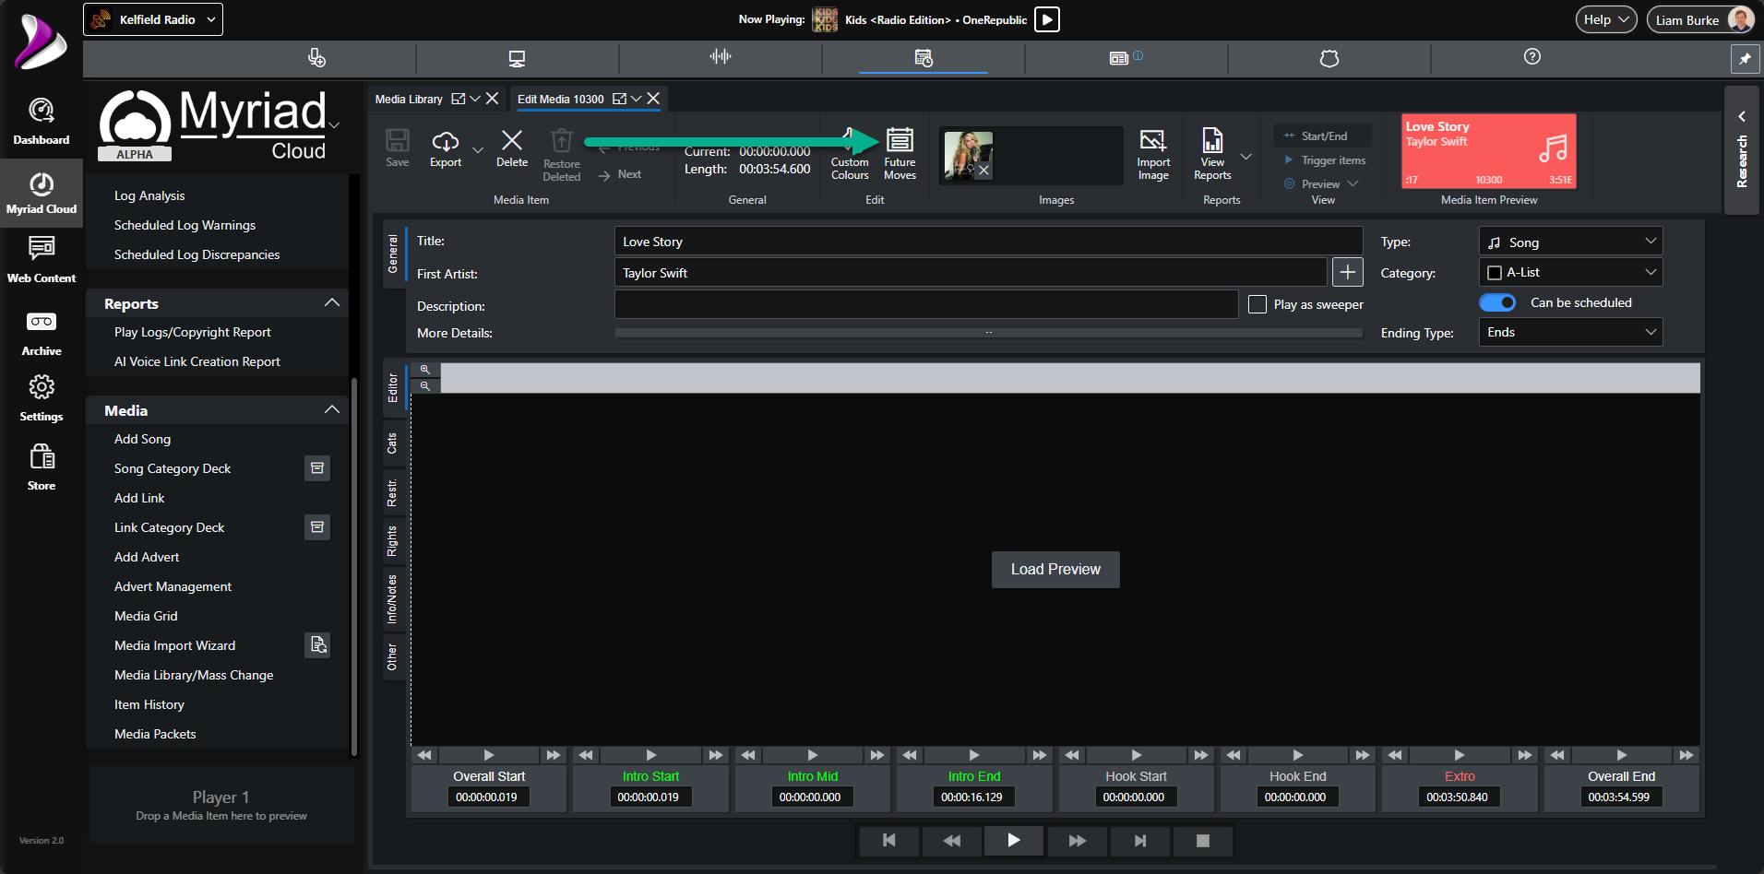The width and height of the screenshot is (1764, 874).
Task: Open View Reports in the ribbon
Action: click(x=1212, y=154)
